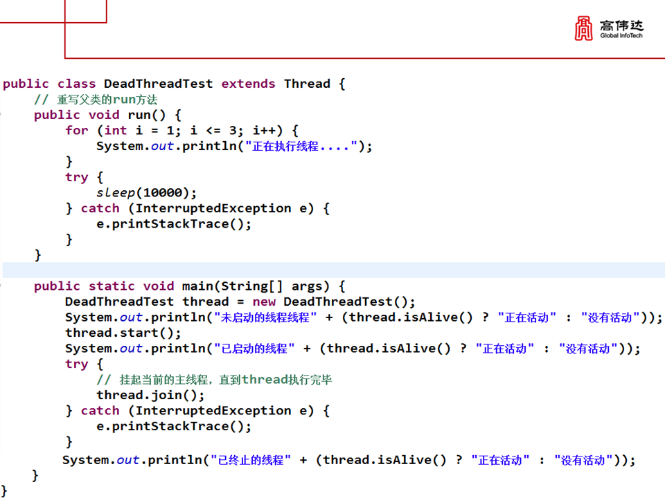Click the thread.join() statement
This screenshot has height=498, width=665.
click(150, 395)
